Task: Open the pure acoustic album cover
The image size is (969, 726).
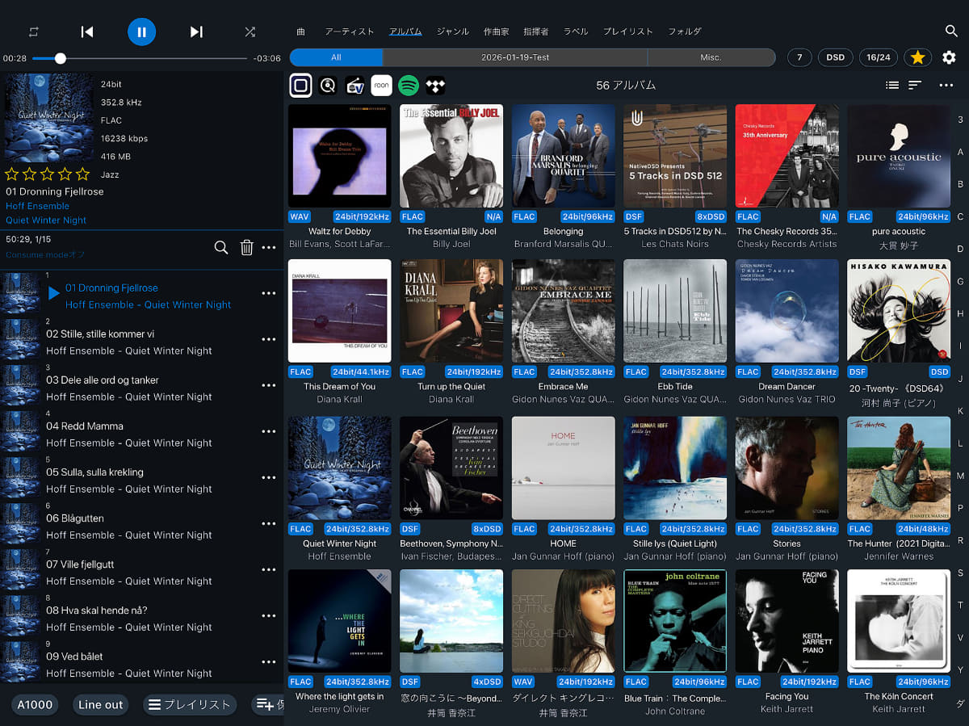Action: tap(899, 156)
